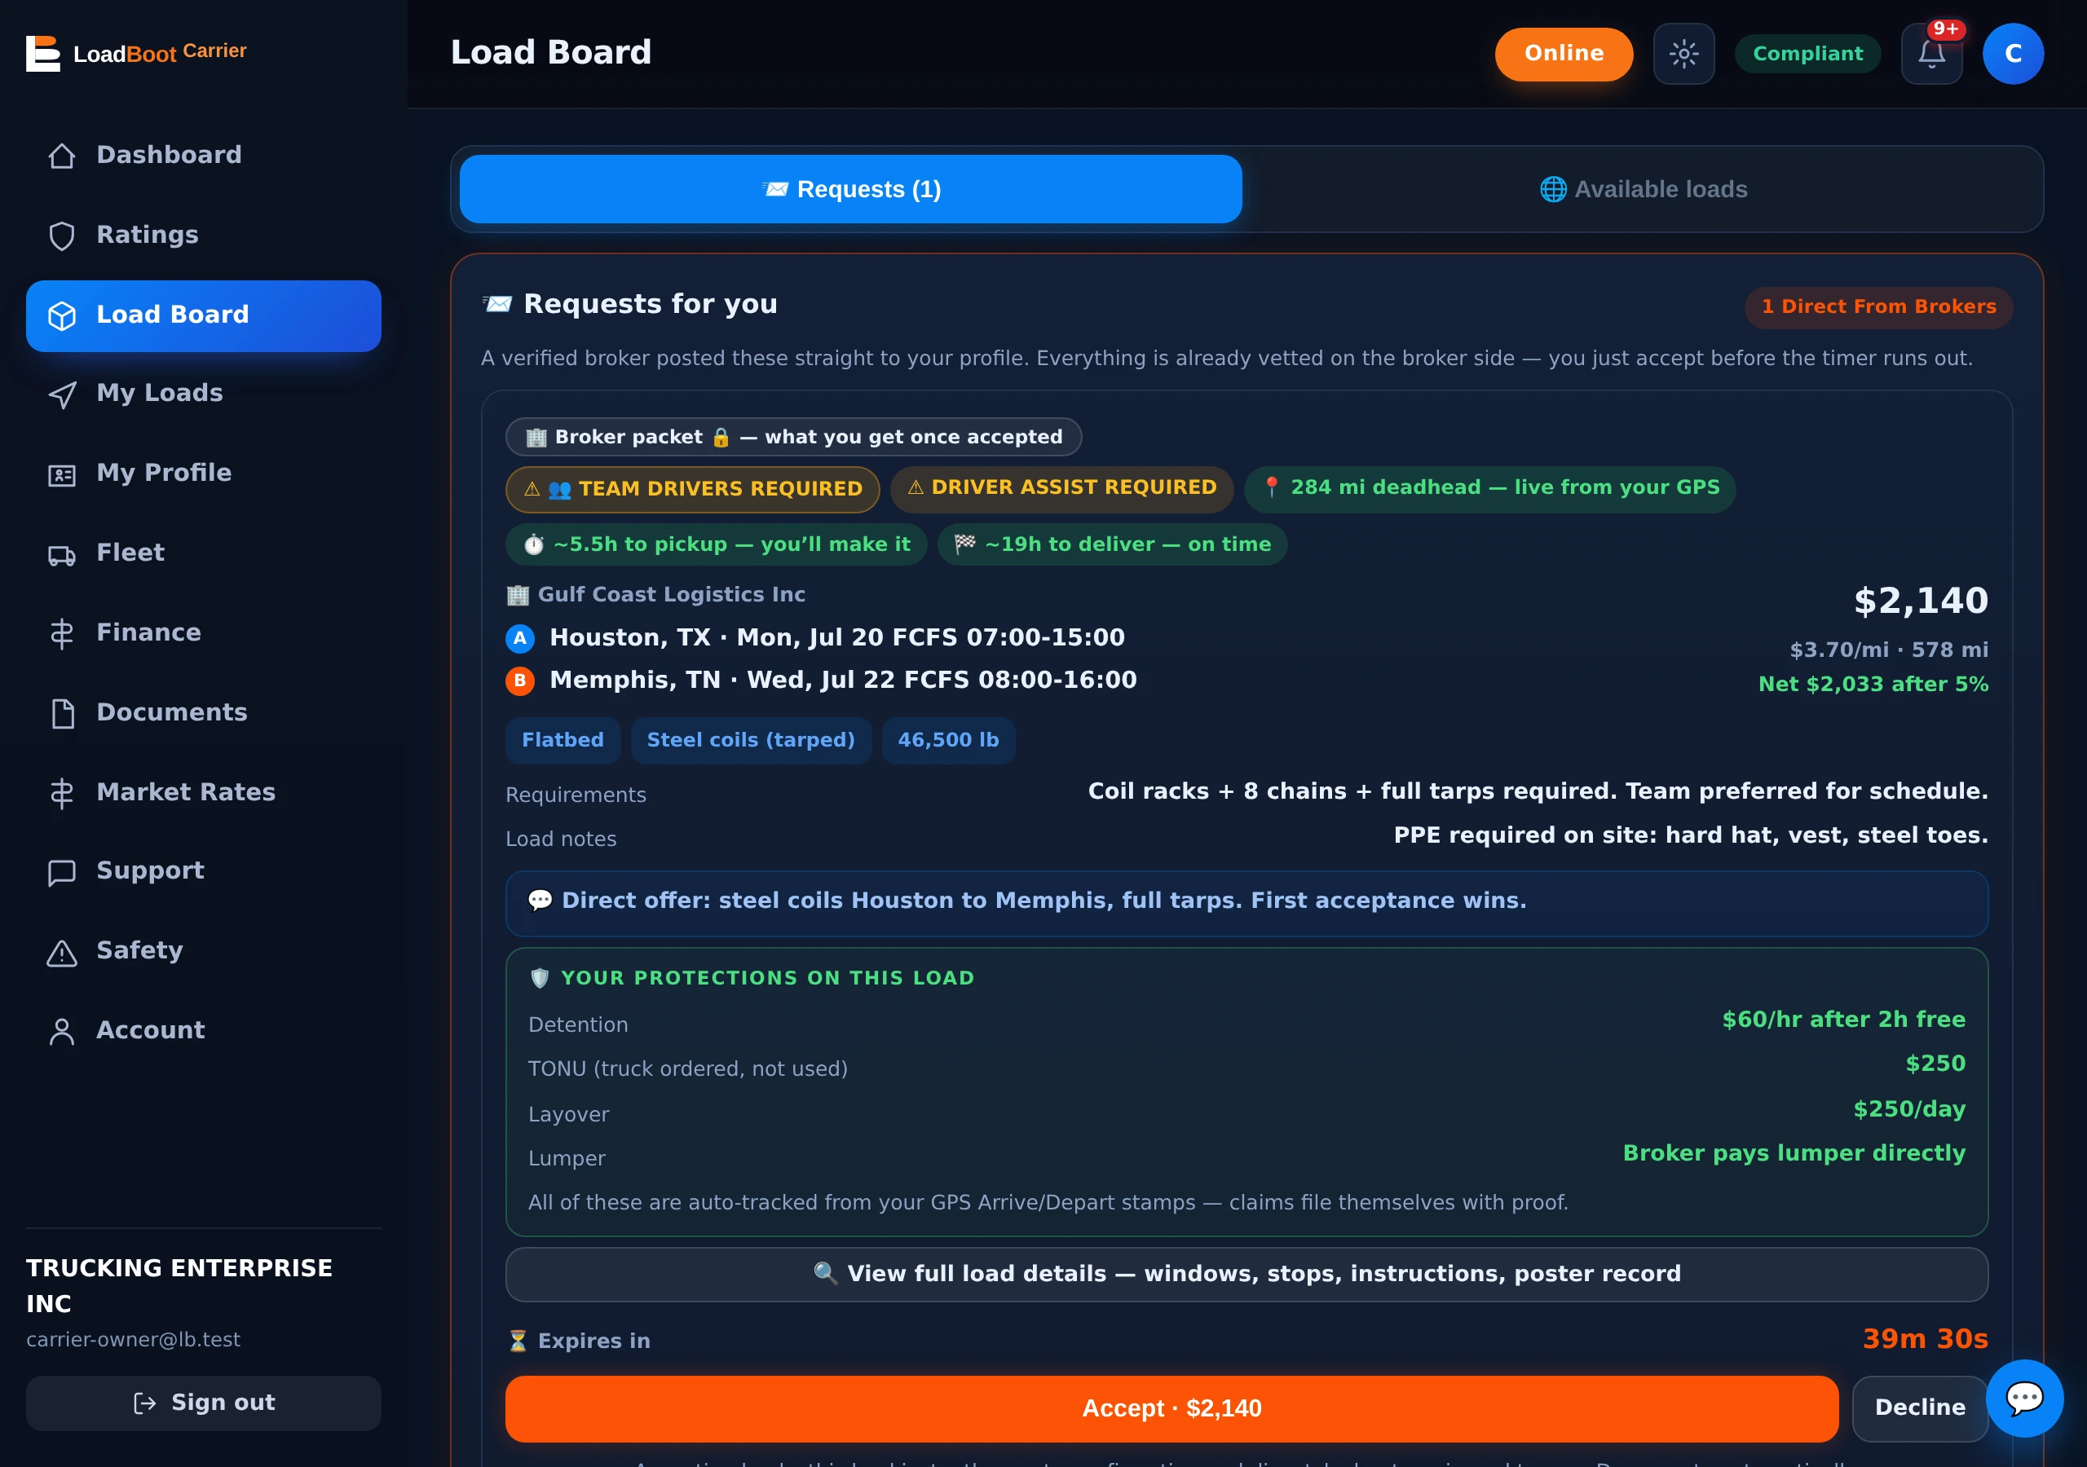The height and width of the screenshot is (1467, 2087).
Task: Click Gulf Coast Logistics Inc broker name
Action: pyautogui.click(x=671, y=594)
